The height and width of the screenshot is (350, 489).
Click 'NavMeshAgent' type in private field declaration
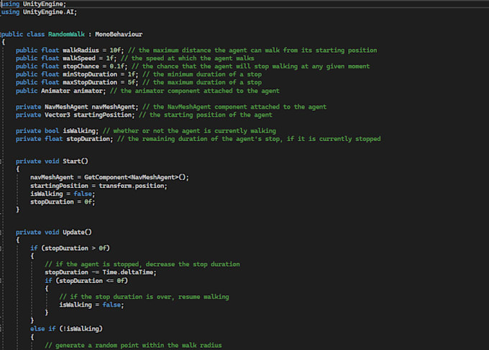tap(66, 107)
